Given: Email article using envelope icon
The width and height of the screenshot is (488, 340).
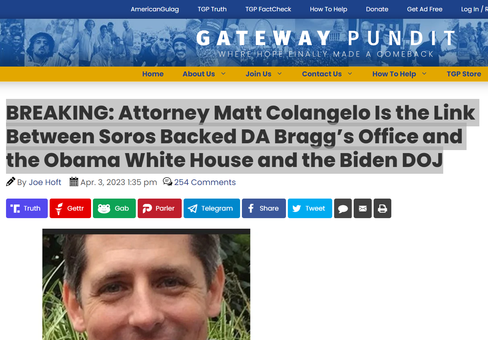Looking at the screenshot, I should (x=363, y=208).
